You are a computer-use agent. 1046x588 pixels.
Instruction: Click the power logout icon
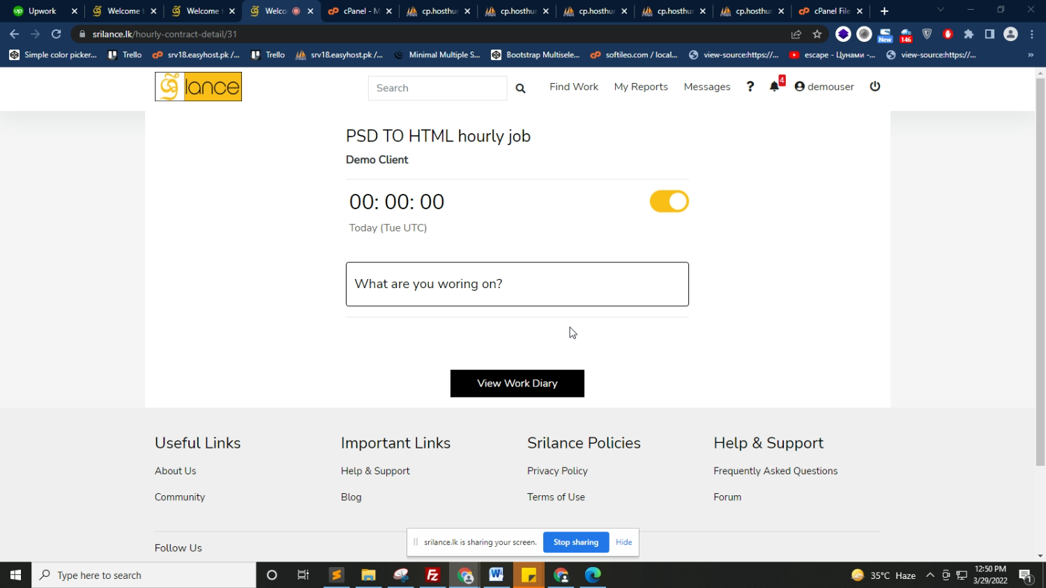[x=875, y=86]
